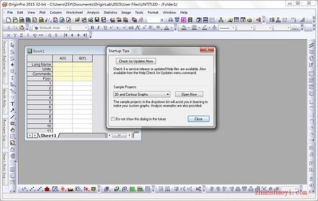The image size is (318, 201).
Task: Select the Rectangle tool
Action: pos(12,123)
